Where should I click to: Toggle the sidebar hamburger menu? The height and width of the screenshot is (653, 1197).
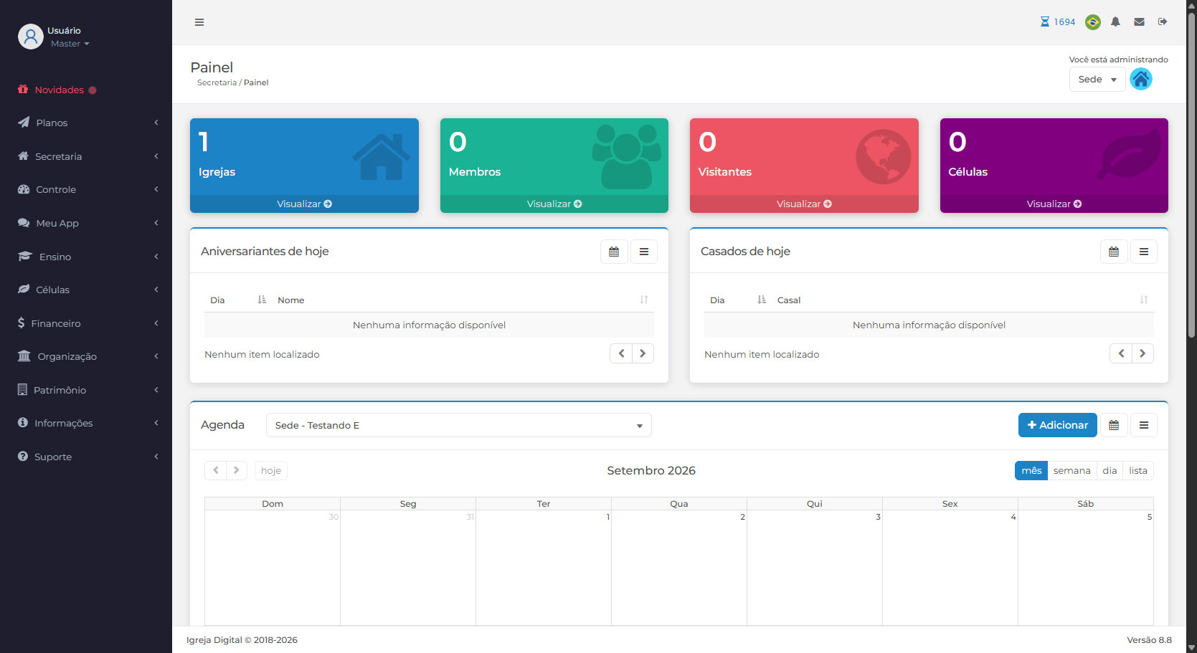[x=199, y=22]
